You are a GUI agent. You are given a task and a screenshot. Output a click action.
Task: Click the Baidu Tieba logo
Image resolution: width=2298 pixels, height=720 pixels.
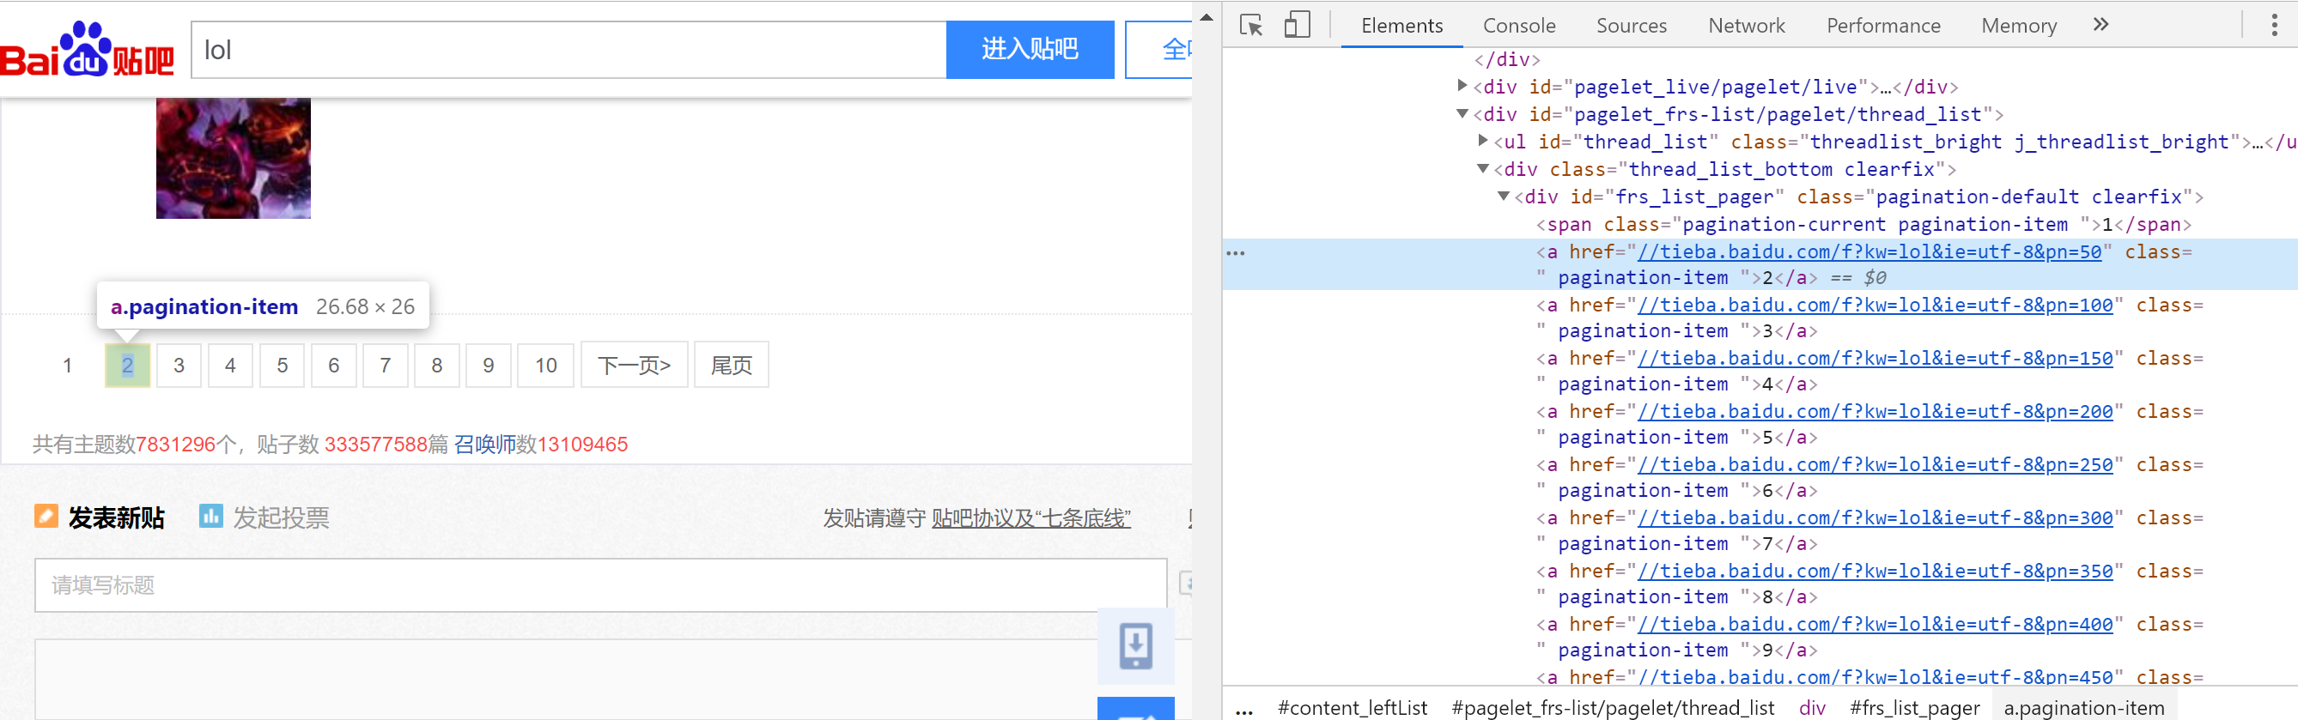pyautogui.click(x=87, y=51)
